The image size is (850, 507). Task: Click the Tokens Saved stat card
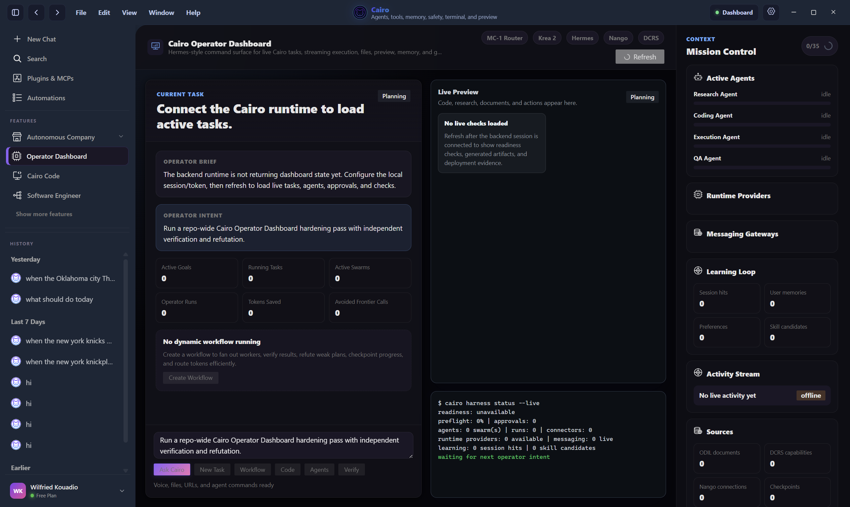pos(283,307)
